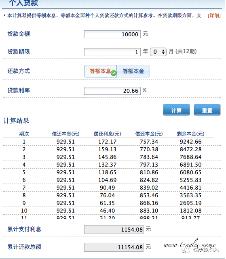Click remaining principal 7688.64
Screen dimensions: 226x259
tap(190, 157)
